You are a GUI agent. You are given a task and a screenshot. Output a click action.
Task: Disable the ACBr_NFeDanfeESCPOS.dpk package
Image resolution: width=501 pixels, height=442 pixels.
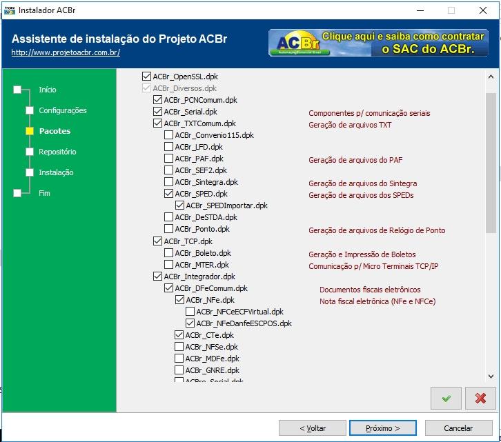click(x=190, y=323)
